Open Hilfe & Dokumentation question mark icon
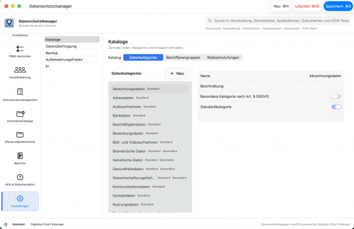The width and height of the screenshot is (354, 229). point(20,177)
